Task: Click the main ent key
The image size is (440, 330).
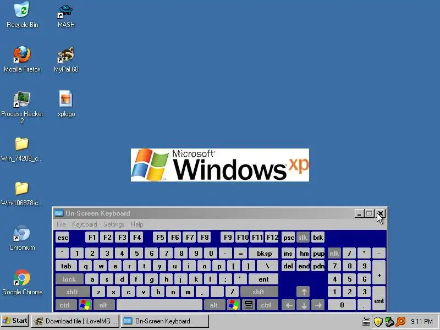Action: (x=263, y=279)
